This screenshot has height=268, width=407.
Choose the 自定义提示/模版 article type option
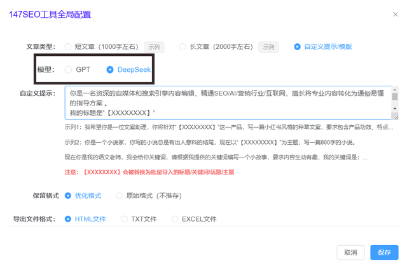[298, 46]
